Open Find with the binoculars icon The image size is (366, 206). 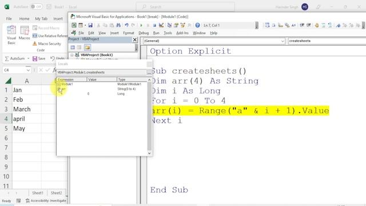pyautogui.click(x=118, y=25)
